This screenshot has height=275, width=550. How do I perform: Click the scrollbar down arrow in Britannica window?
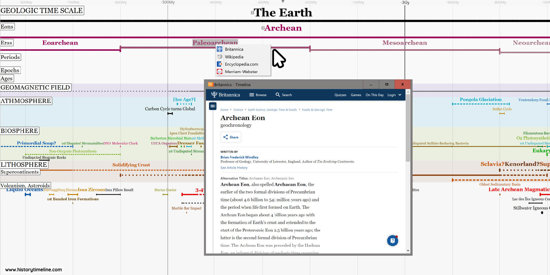[x=408, y=251]
